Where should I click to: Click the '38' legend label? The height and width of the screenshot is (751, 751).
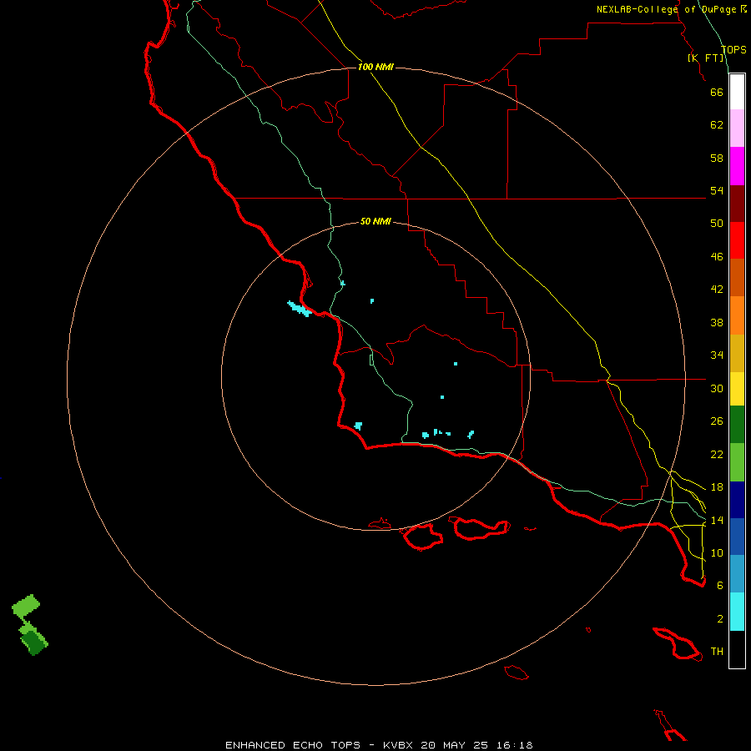(717, 322)
